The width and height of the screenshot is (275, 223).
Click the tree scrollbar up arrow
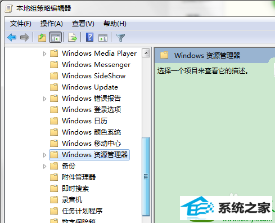(x=146, y=53)
